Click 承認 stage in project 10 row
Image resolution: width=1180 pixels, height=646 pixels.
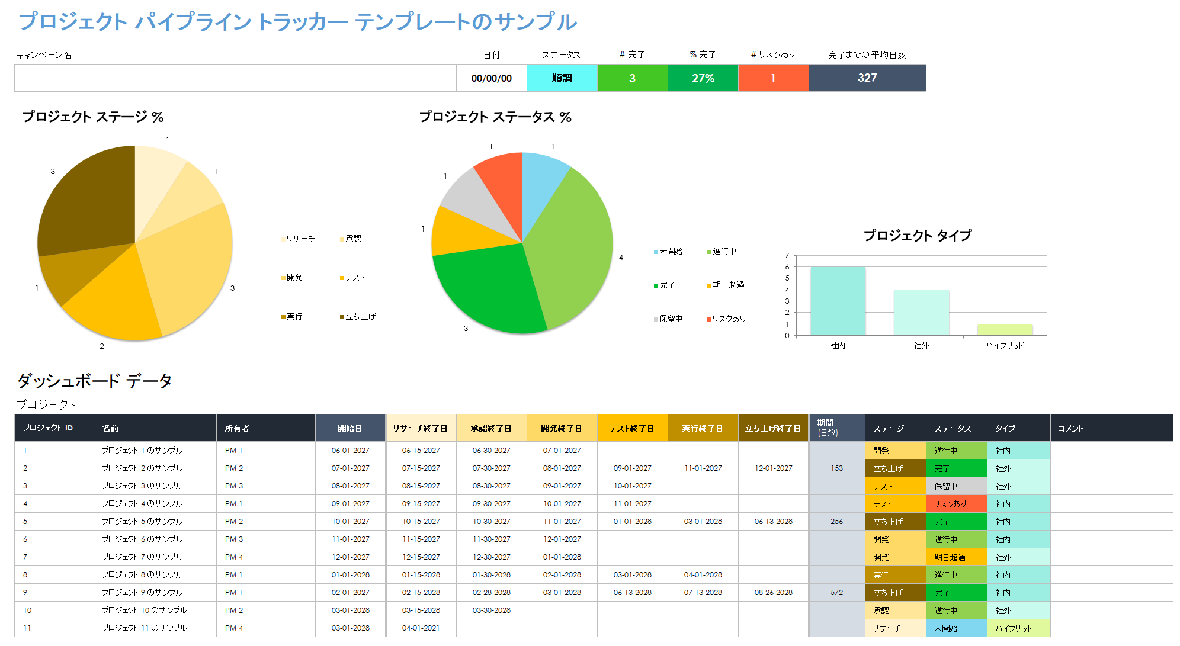click(896, 610)
